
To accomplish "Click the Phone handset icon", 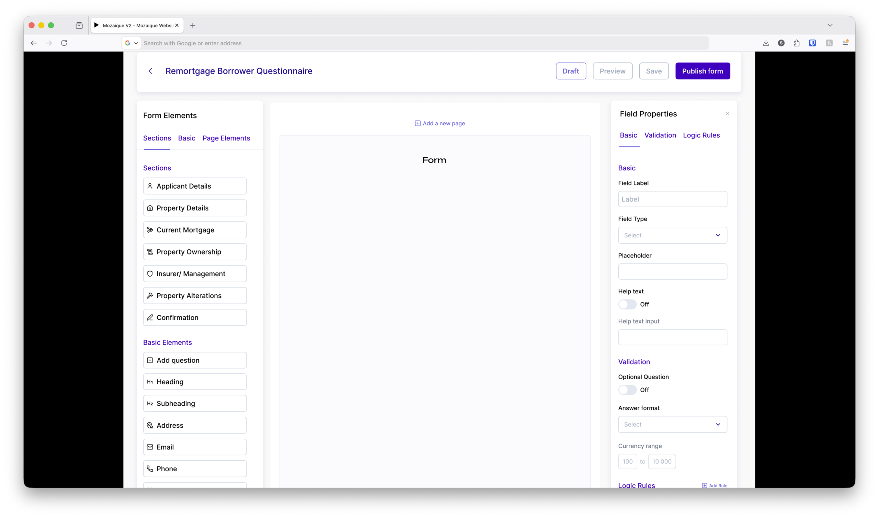I will [x=150, y=469].
